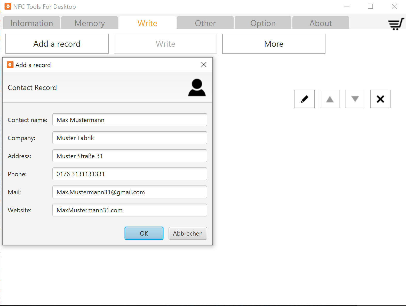Screen dimensions: 406x306
Task: Click the Website input field
Action: [x=130, y=210]
